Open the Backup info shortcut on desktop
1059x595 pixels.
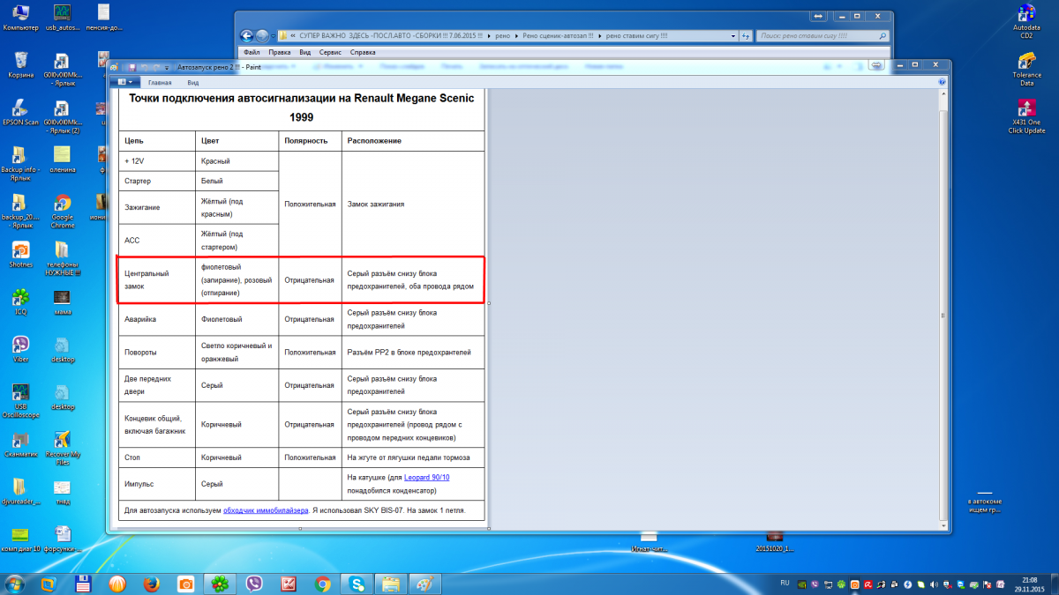20,163
